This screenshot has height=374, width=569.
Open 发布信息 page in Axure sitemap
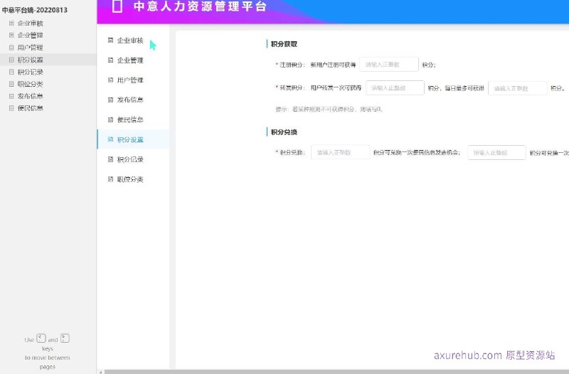(31, 96)
